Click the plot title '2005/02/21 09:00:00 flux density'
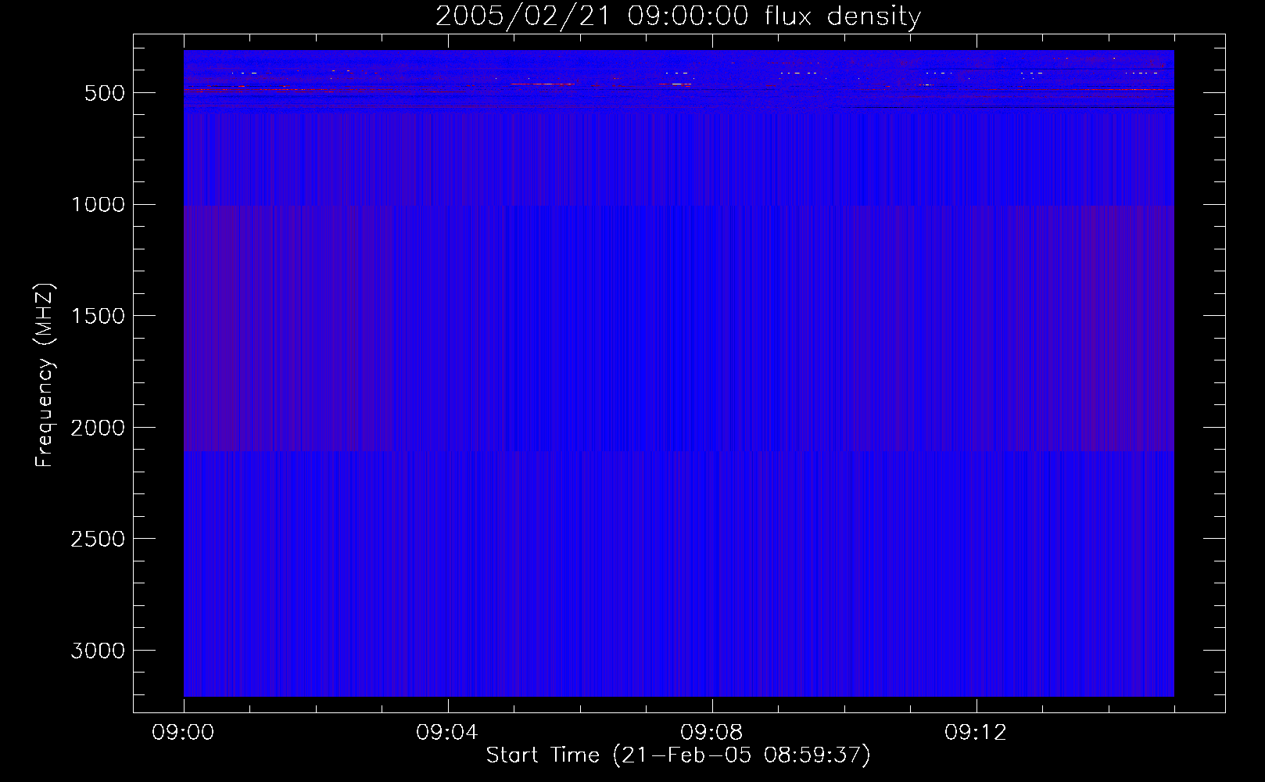This screenshot has height=782, width=1265. tap(678, 16)
